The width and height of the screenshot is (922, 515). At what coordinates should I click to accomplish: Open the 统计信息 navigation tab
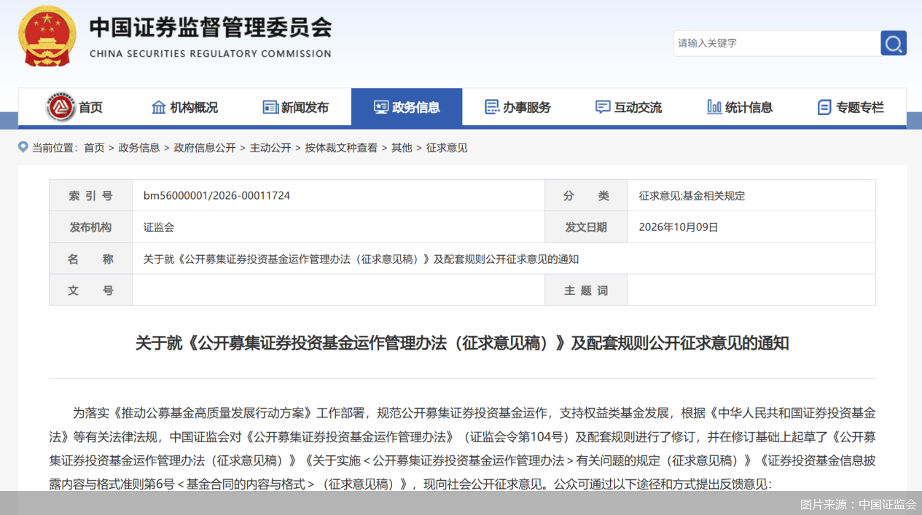pyautogui.click(x=740, y=108)
